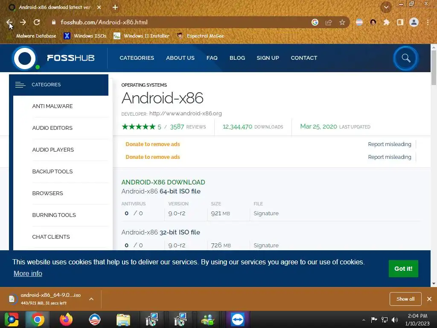Viewport: 437px width, 328px height.
Task: Open the Start menu icon on the taskbar
Action: pyautogui.click(x=12, y=319)
